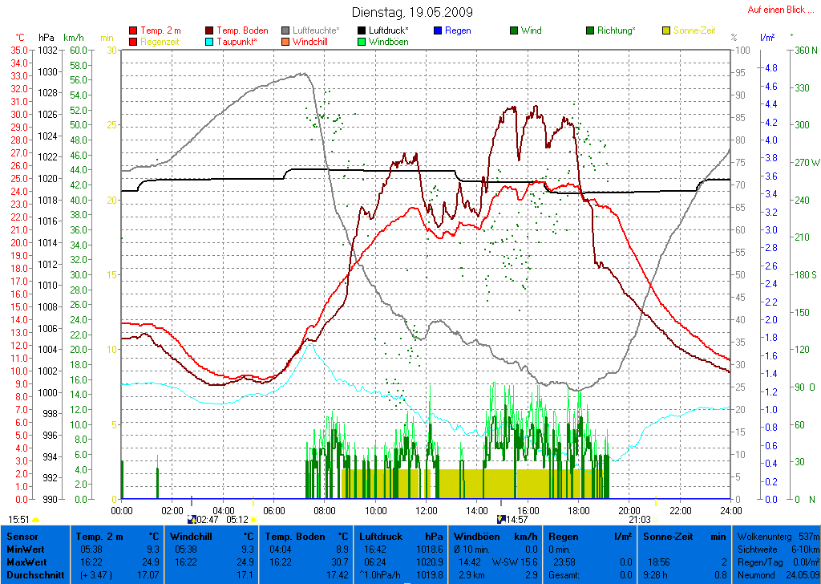Click the gray Luftfeuchte legend square
This screenshot has height=584, width=821.
pyautogui.click(x=286, y=30)
